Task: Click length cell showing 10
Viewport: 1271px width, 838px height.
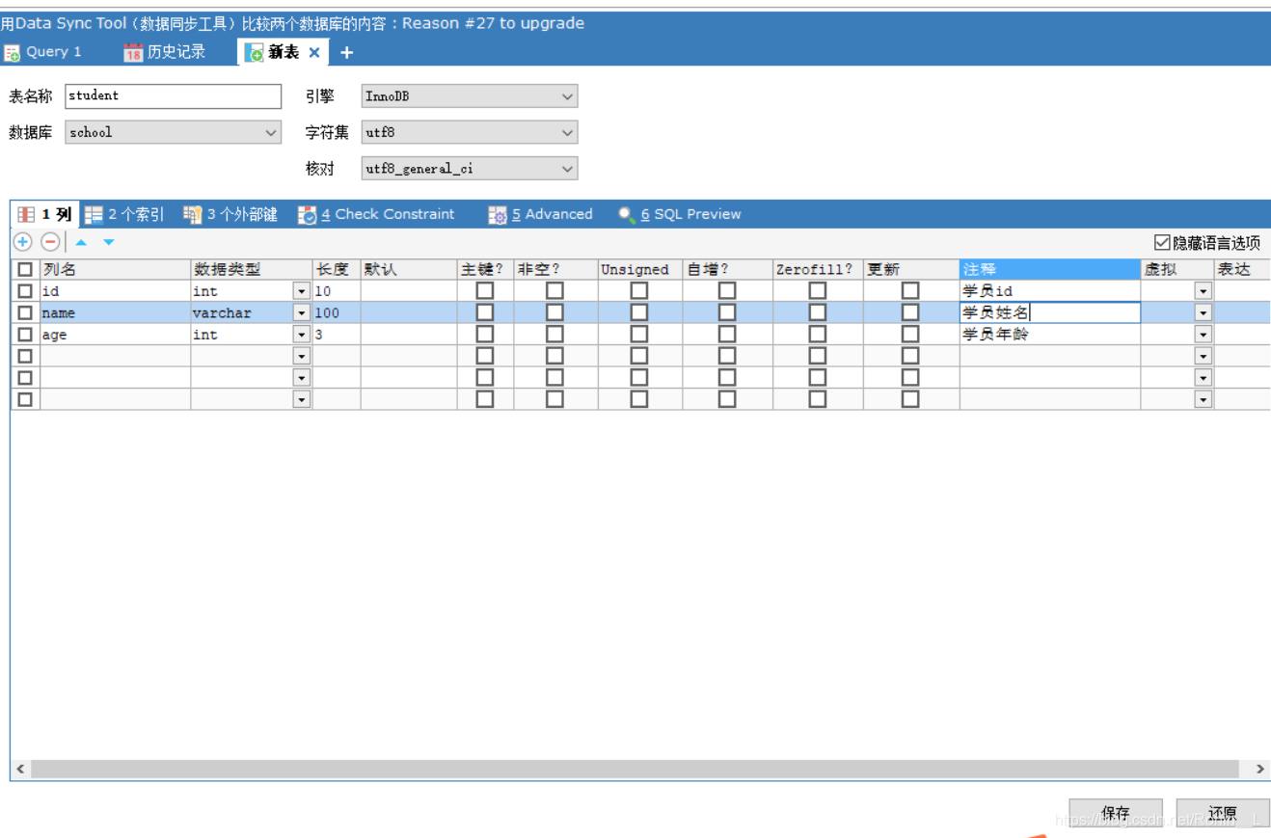Action: click(337, 290)
